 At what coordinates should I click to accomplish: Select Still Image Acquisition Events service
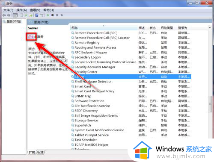click(x=96, y=115)
